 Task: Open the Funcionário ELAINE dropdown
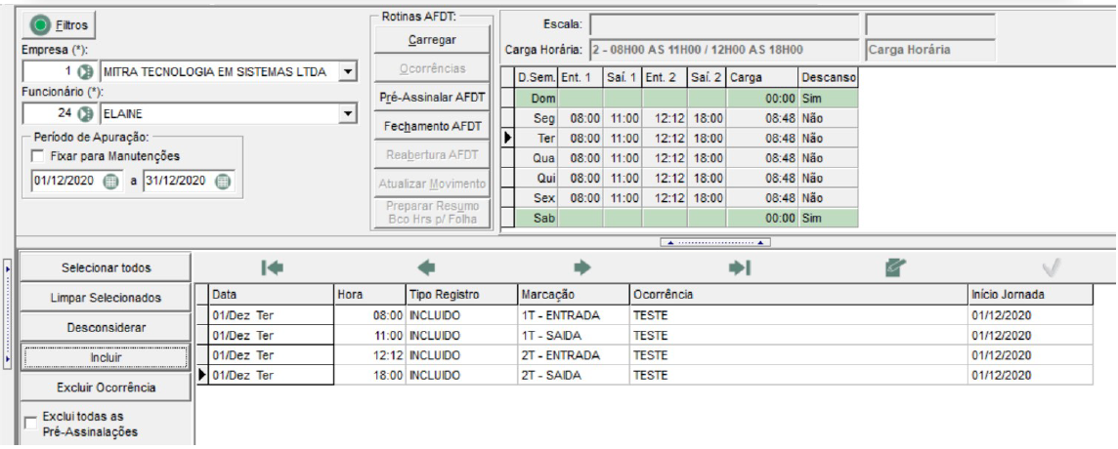347,113
